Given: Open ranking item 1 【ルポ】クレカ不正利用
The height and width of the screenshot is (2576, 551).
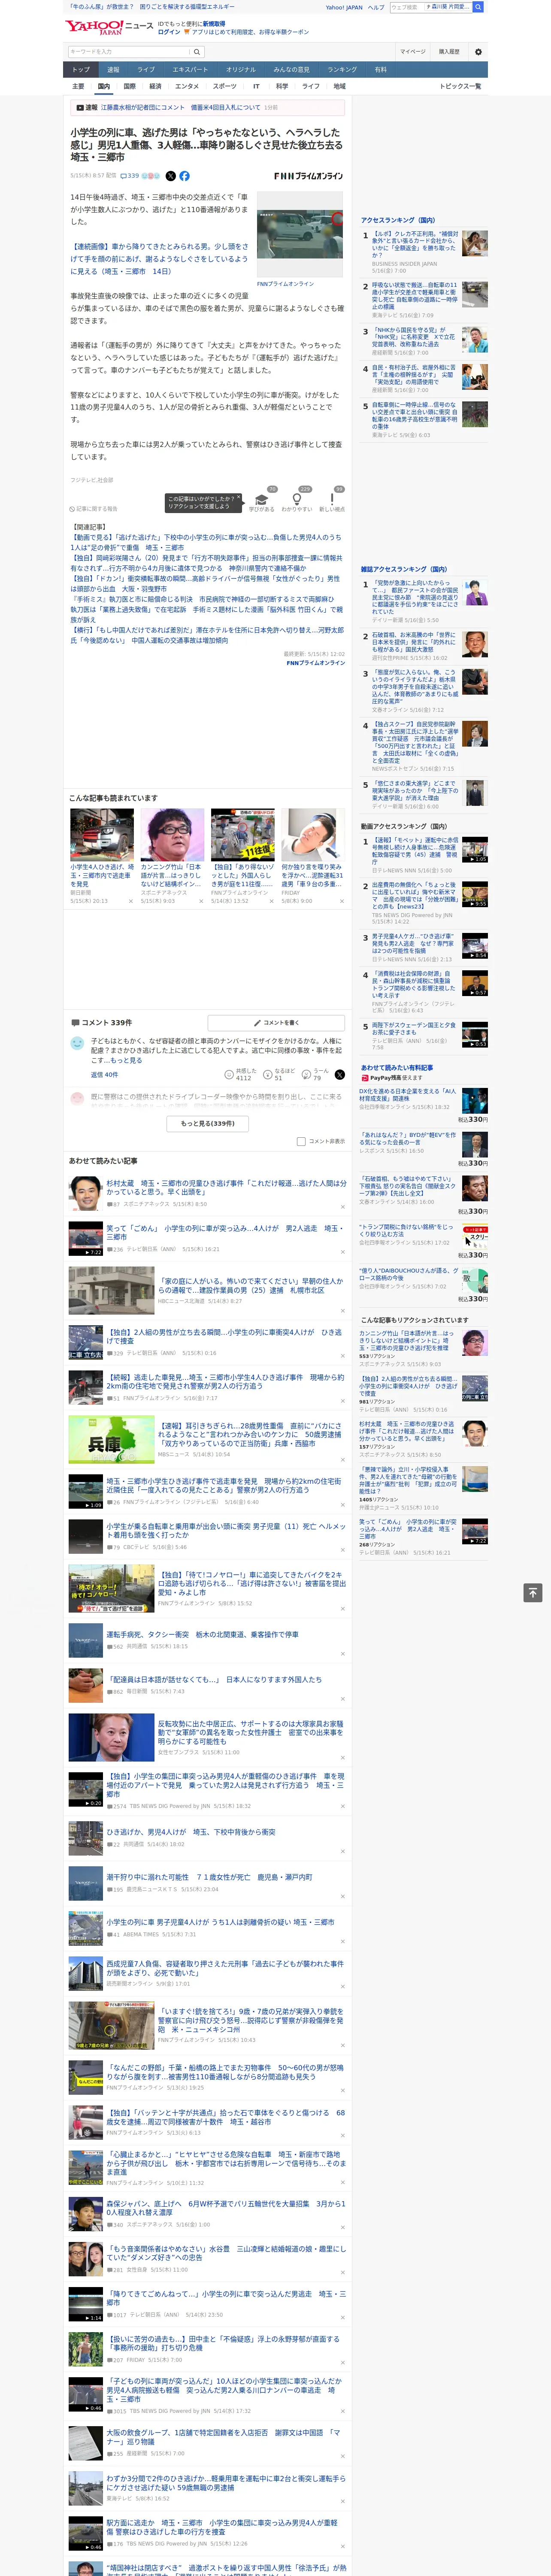Looking at the screenshot, I should (x=415, y=245).
